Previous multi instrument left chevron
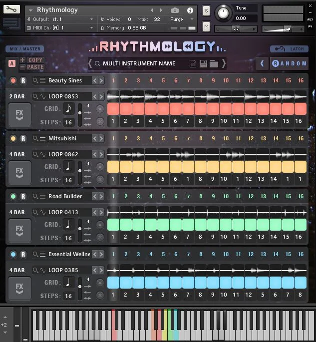 90,64
